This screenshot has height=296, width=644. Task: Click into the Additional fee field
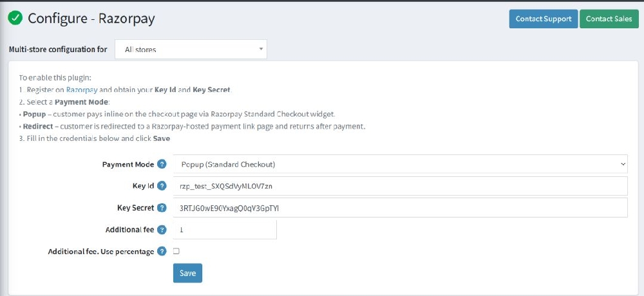pyautogui.click(x=225, y=230)
